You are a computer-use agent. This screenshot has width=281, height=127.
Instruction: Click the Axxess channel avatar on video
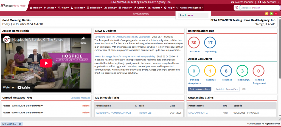pyautogui.click(x=7, y=39)
